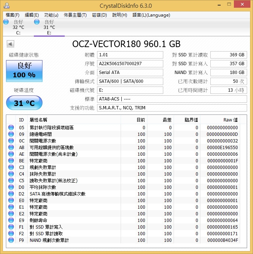Click the power on hours value 13 小時
This screenshot has height=254, width=253.
click(x=229, y=90)
